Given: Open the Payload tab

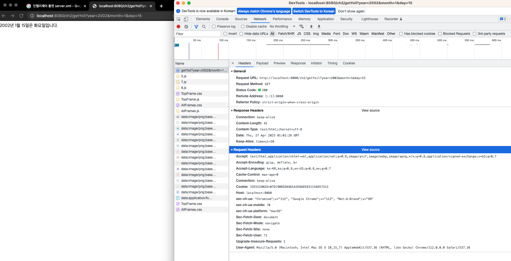Looking at the screenshot, I should [262, 63].
